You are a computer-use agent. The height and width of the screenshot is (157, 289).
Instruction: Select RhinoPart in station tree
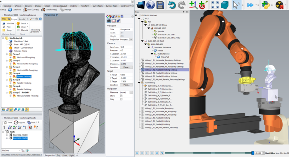pos(165,57)
